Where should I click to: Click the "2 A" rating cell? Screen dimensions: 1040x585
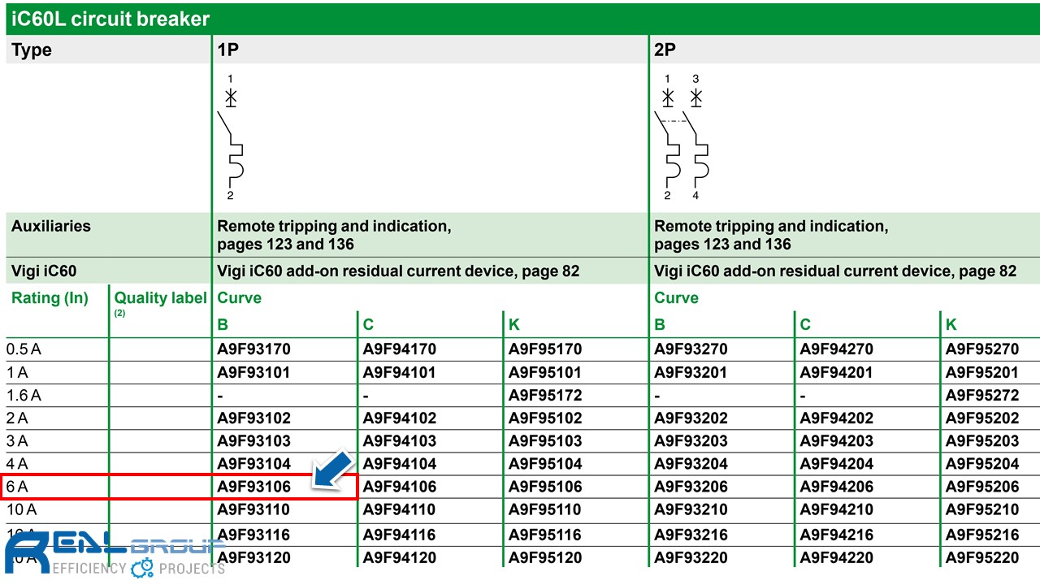[x=17, y=418]
